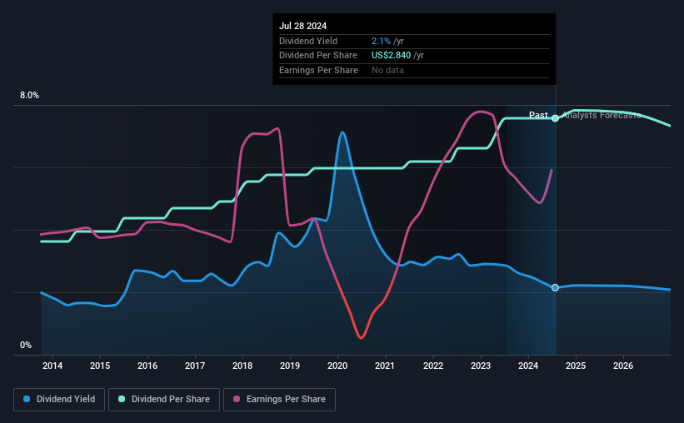This screenshot has width=684, height=423.
Task: Click the 2.1% dividend yield value
Action: [x=381, y=41]
